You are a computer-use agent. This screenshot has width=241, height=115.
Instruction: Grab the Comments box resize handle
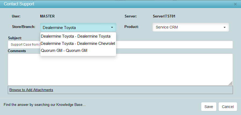point(231,83)
